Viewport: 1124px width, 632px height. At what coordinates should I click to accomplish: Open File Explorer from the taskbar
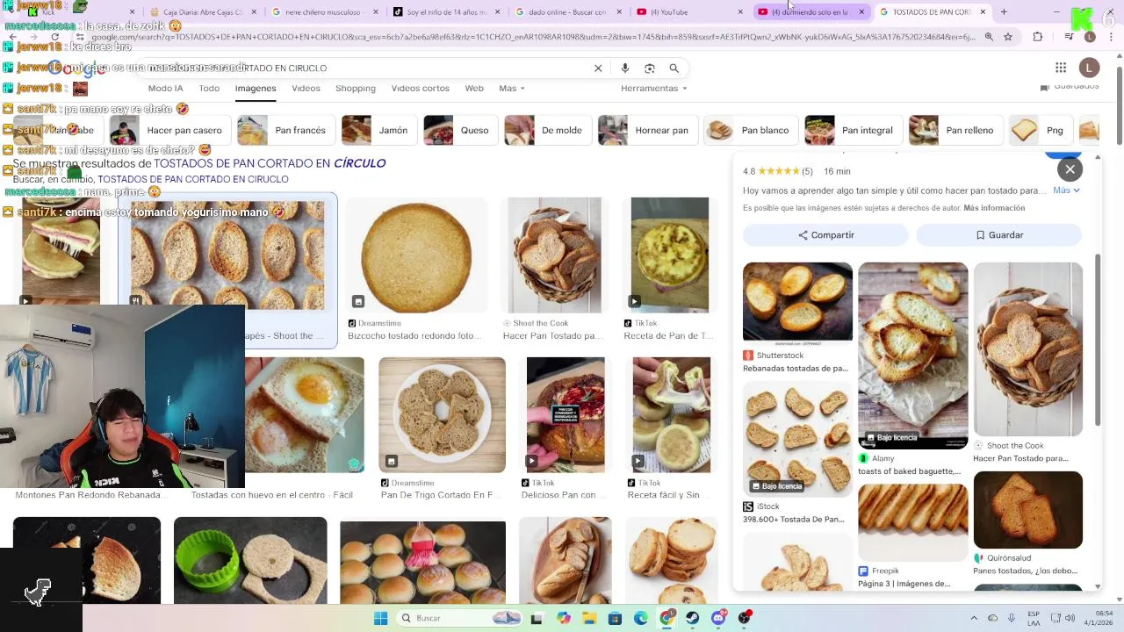(589, 618)
